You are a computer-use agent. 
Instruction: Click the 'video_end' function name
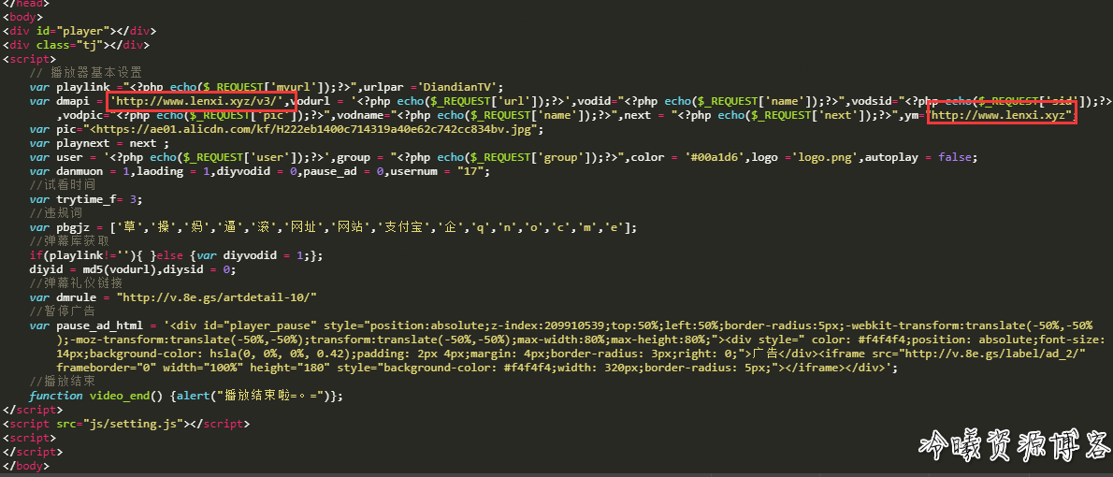120,396
